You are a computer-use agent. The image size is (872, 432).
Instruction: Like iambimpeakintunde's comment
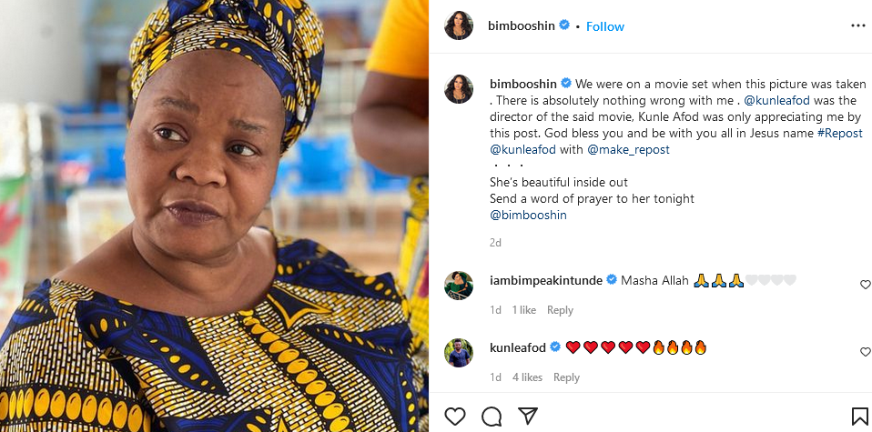click(865, 285)
